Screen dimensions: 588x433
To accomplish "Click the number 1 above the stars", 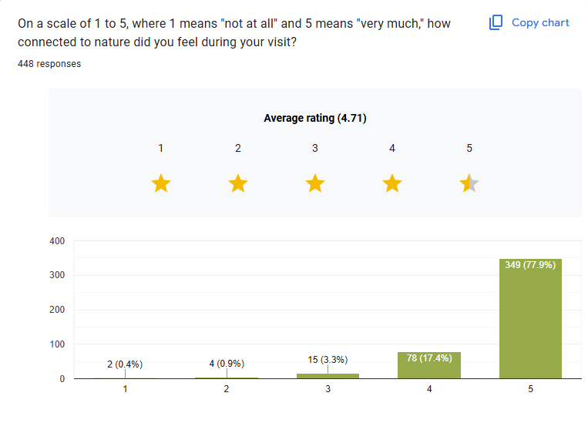I will [x=161, y=148].
